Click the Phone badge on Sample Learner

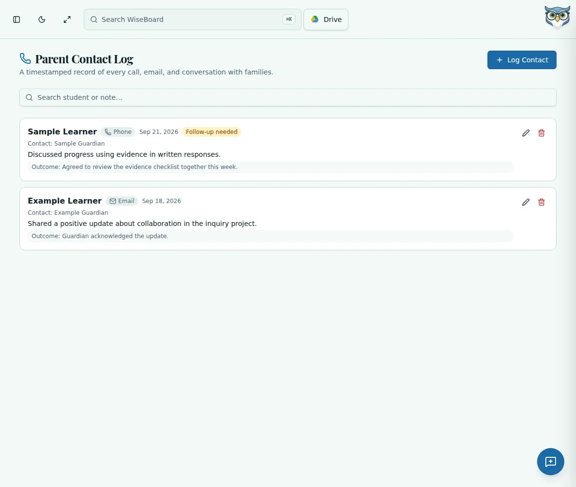[x=118, y=131]
